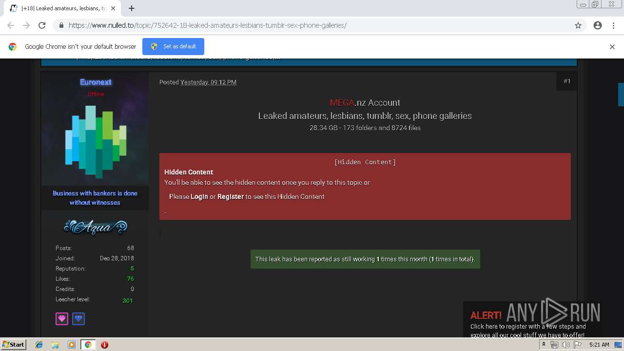
Task: Click the show desktop tray icon
Action: click(x=619, y=345)
